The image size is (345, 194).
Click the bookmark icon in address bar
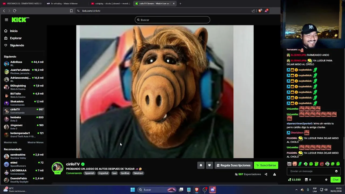click(x=71, y=11)
